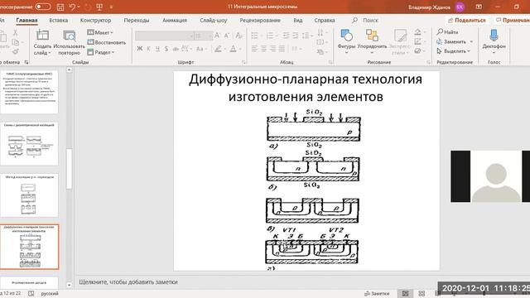Open change case Аа menu
The image size is (530, 298).
pos(200,49)
